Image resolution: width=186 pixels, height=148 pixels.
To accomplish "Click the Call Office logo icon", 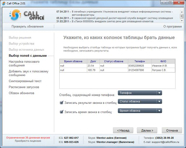I will coord(15,15).
